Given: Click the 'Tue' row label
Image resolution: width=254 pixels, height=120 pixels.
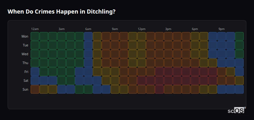Looking at the screenshot, I should pos(25,45).
